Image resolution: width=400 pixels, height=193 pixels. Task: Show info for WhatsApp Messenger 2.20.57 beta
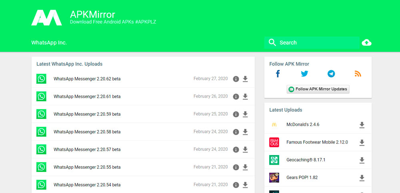(236, 150)
